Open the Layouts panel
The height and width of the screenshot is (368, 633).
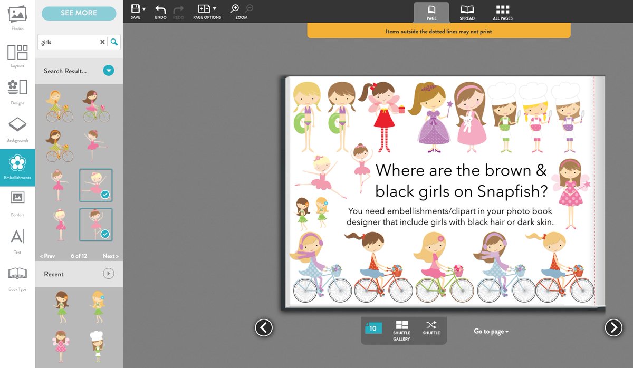[x=17, y=56]
